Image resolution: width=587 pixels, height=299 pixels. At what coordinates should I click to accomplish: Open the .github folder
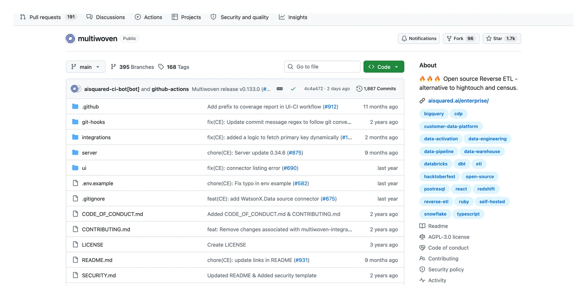[x=90, y=107]
